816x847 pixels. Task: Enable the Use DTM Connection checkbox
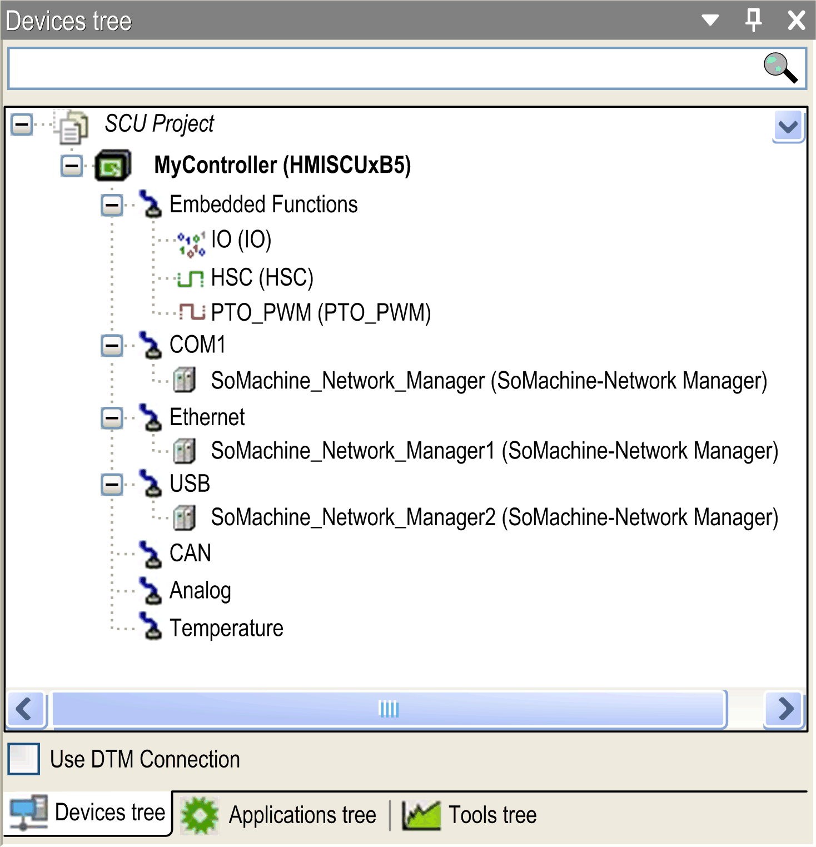[24, 759]
